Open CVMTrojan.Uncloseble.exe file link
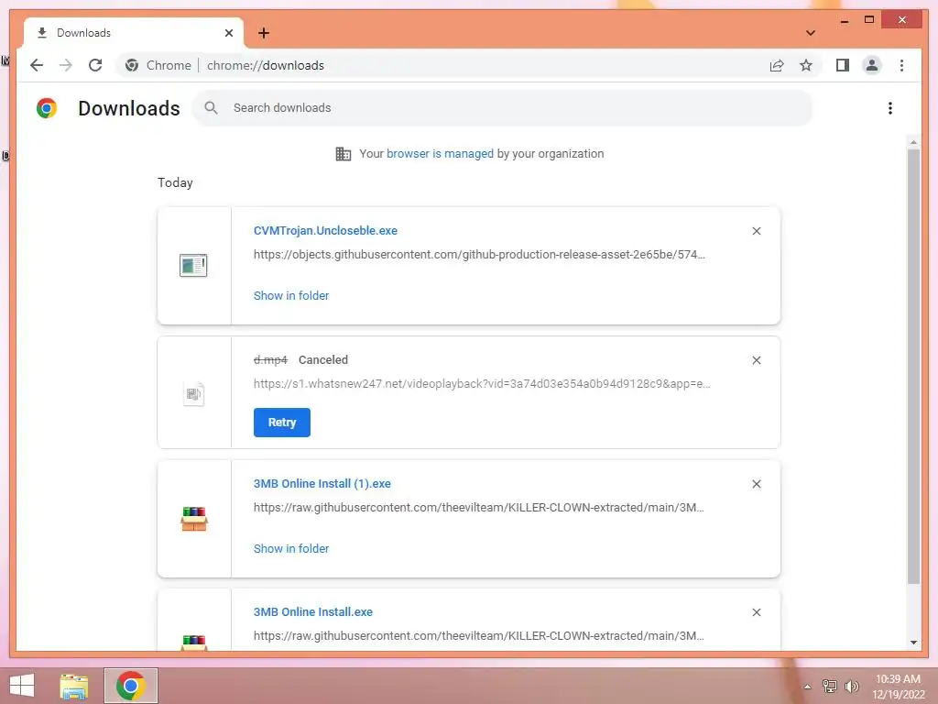This screenshot has width=938, height=704. pyautogui.click(x=325, y=231)
